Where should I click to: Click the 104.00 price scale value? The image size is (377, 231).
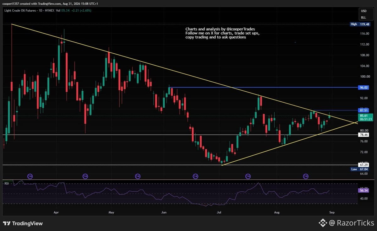(x=364, y=66)
